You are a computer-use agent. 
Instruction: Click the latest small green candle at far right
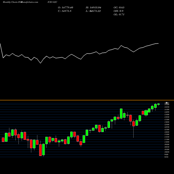159,104
